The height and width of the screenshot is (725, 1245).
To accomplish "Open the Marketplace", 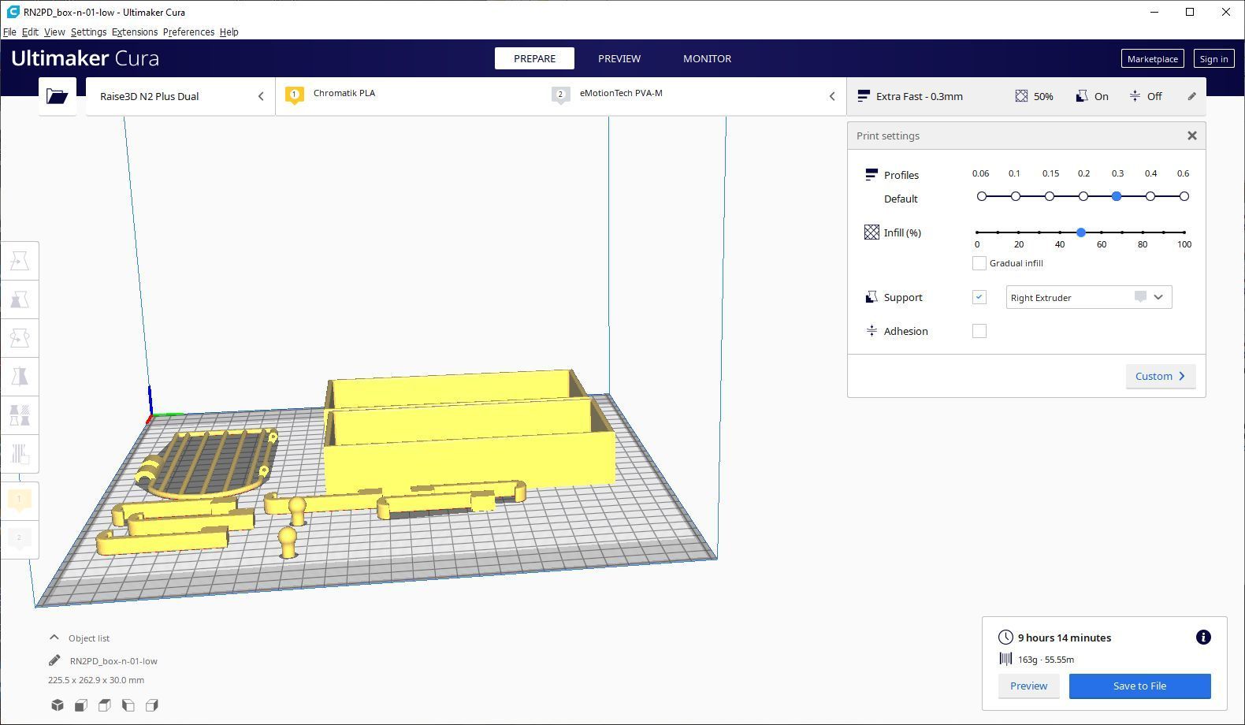I will pos(1151,59).
